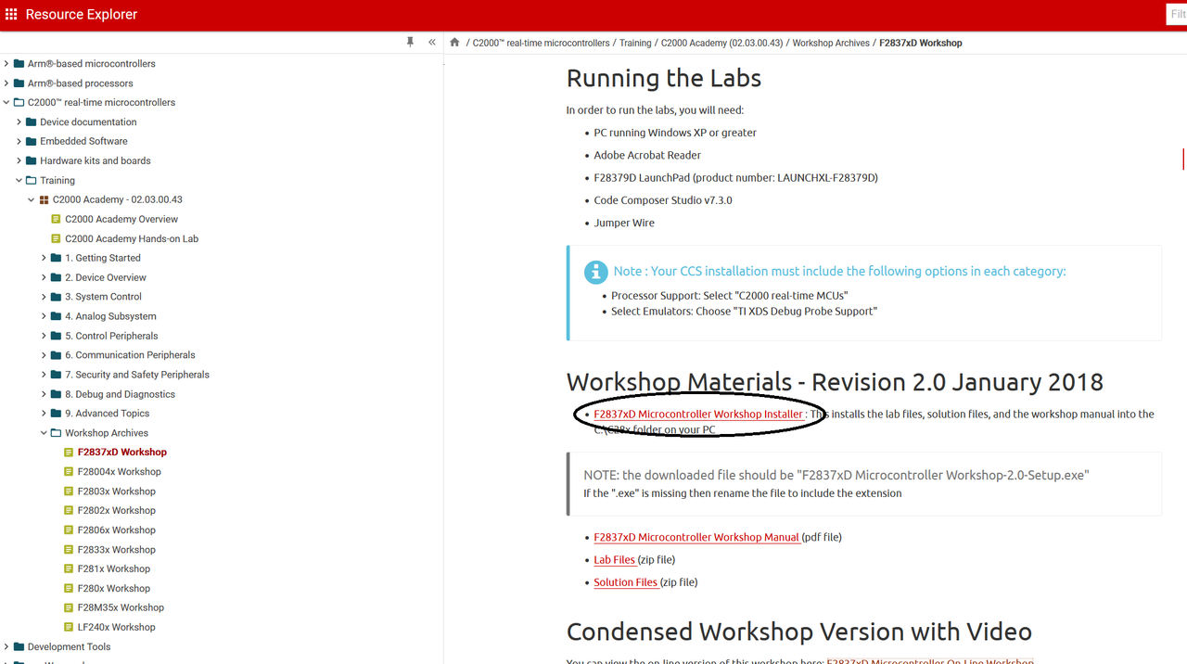Open C2000 Academy (02.03.00.43) breadcrumb

(722, 43)
